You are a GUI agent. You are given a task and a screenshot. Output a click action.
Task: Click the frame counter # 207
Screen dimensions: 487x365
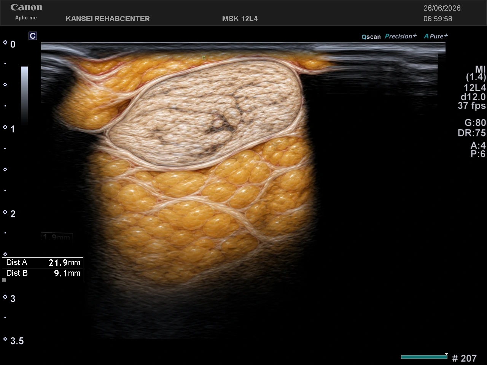pyautogui.click(x=464, y=358)
